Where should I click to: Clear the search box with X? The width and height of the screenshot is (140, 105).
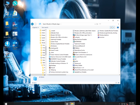[x=118, y=24]
